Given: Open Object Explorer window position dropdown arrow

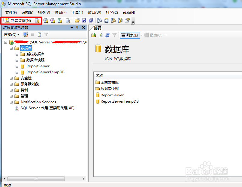Looking at the screenshot, I should point(72,28).
